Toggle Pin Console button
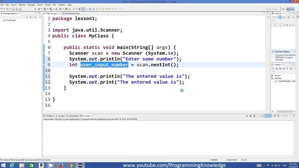Image resolution: width=299 pixels, height=168 pixels. click(275, 116)
